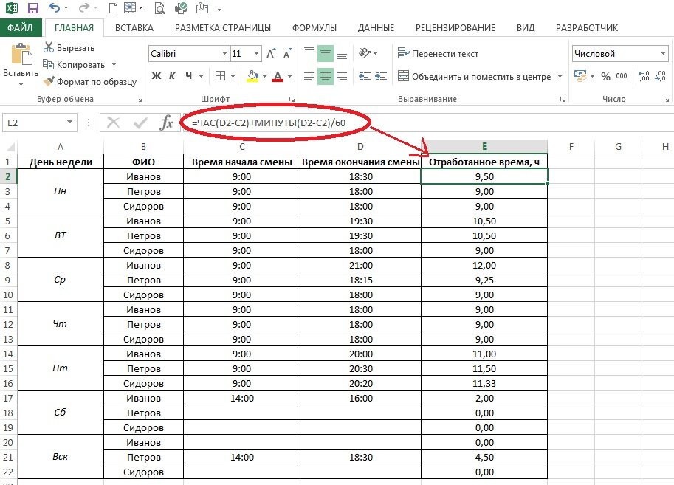Image resolution: width=674 pixels, height=485 pixels.
Task: Decrease font size with small A icon
Action: click(287, 54)
